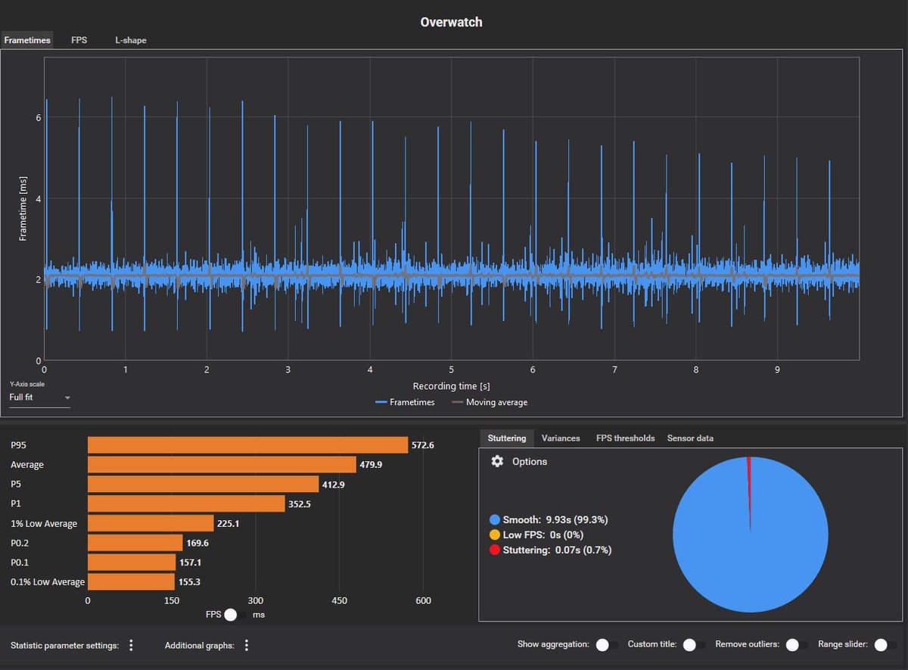908x670 pixels.
Task: Open the FPS thresholds tab
Action: [x=626, y=438]
